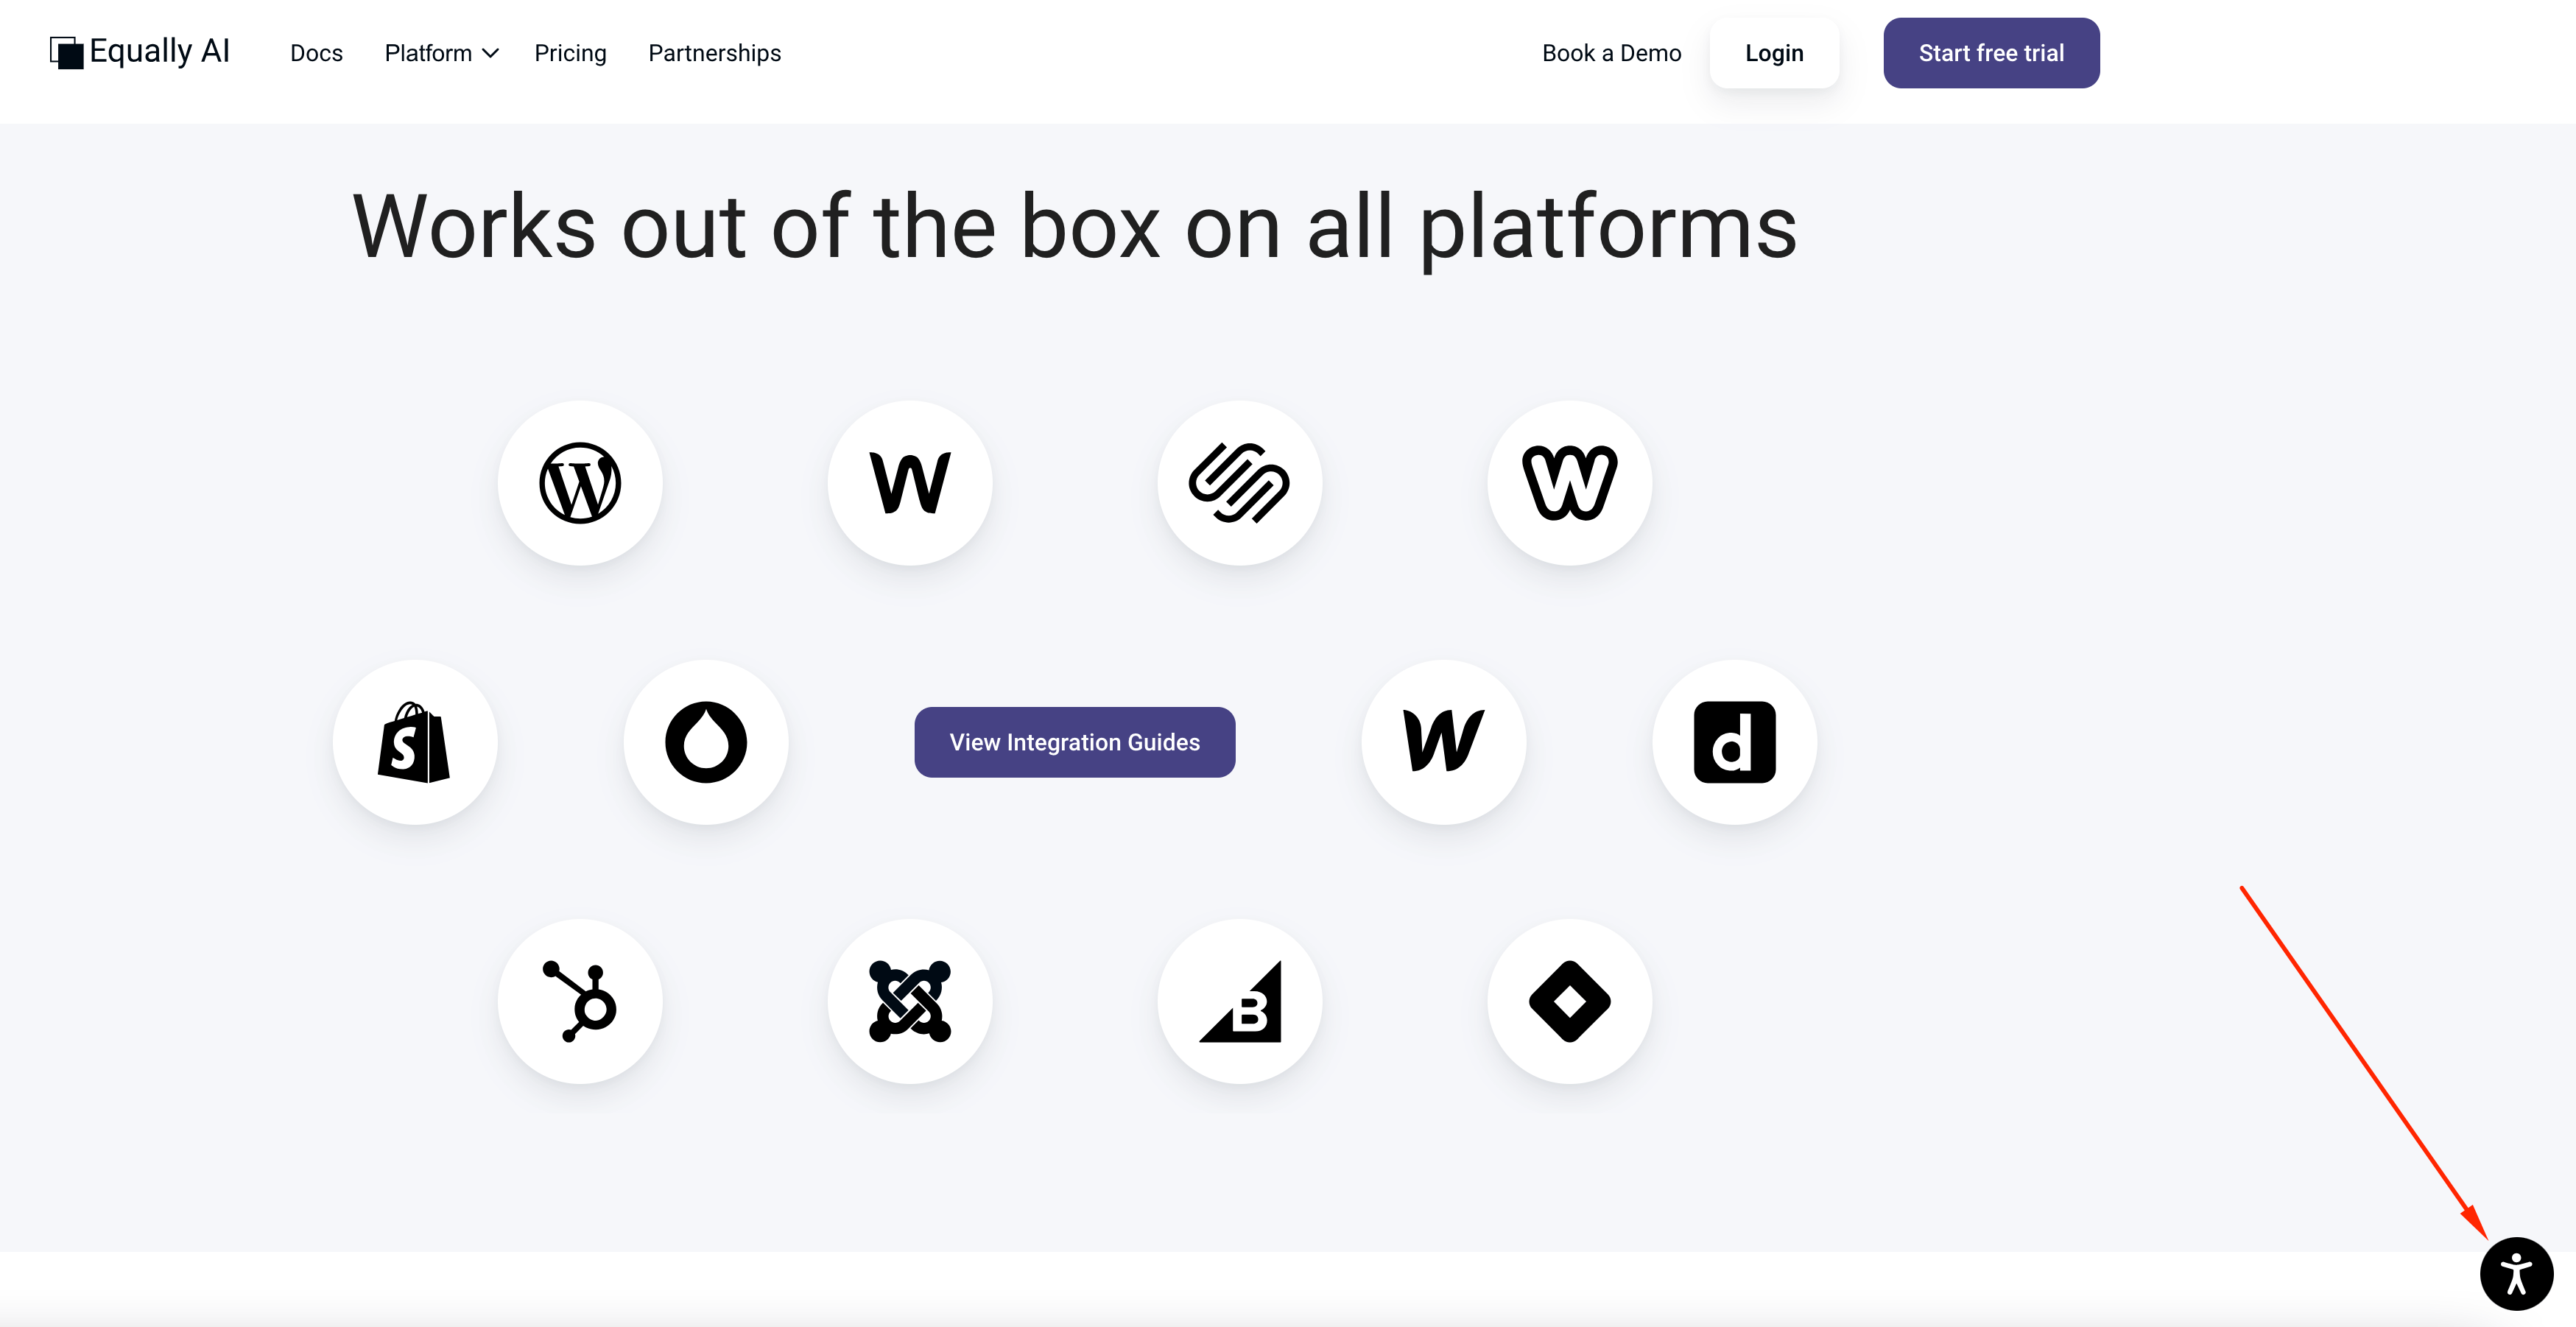Click the Shopify integration icon

pyautogui.click(x=415, y=742)
